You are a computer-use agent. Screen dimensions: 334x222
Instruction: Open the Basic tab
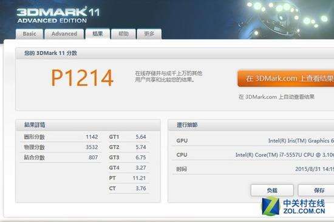29,34
